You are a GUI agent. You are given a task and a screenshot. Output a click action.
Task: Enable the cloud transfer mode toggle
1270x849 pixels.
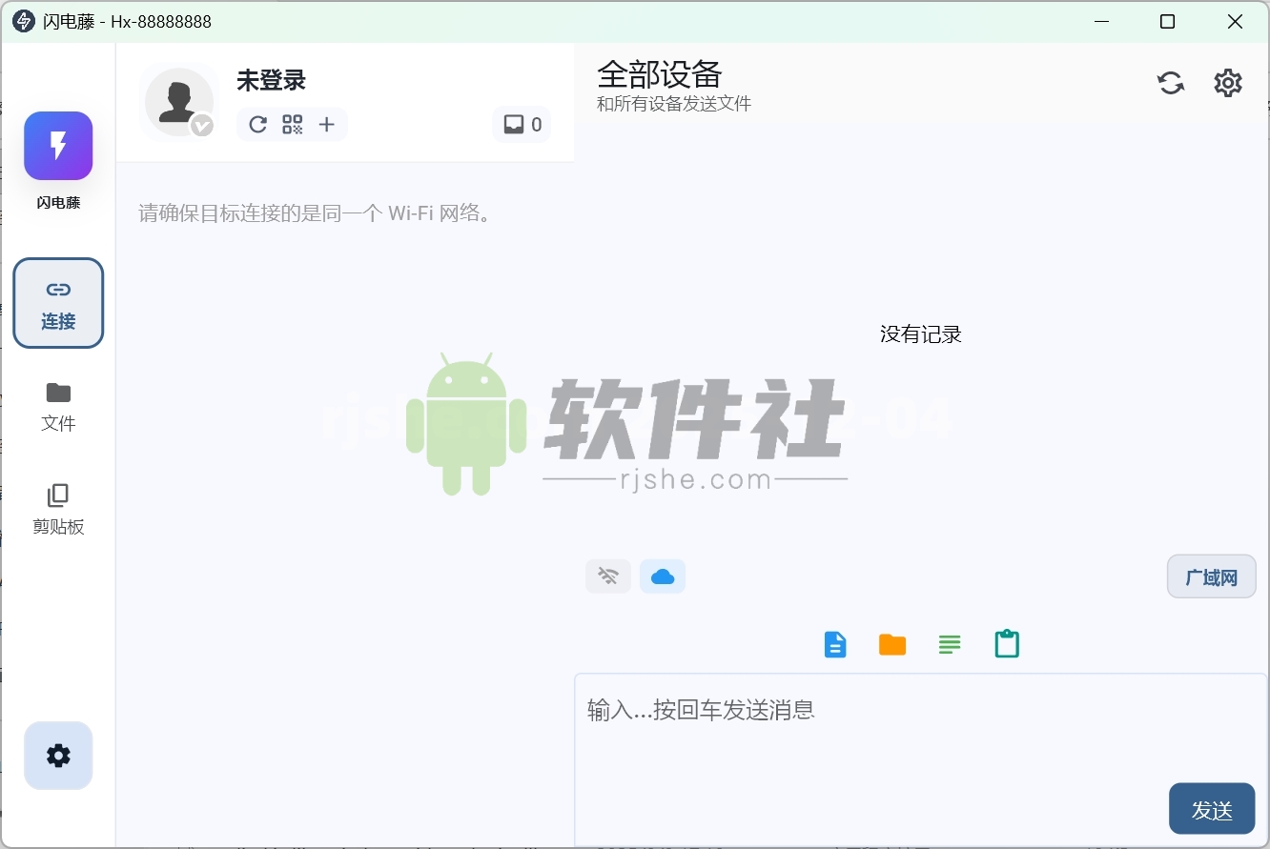coord(663,576)
